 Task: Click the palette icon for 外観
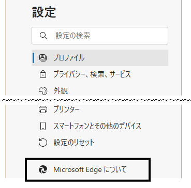(x=42, y=91)
